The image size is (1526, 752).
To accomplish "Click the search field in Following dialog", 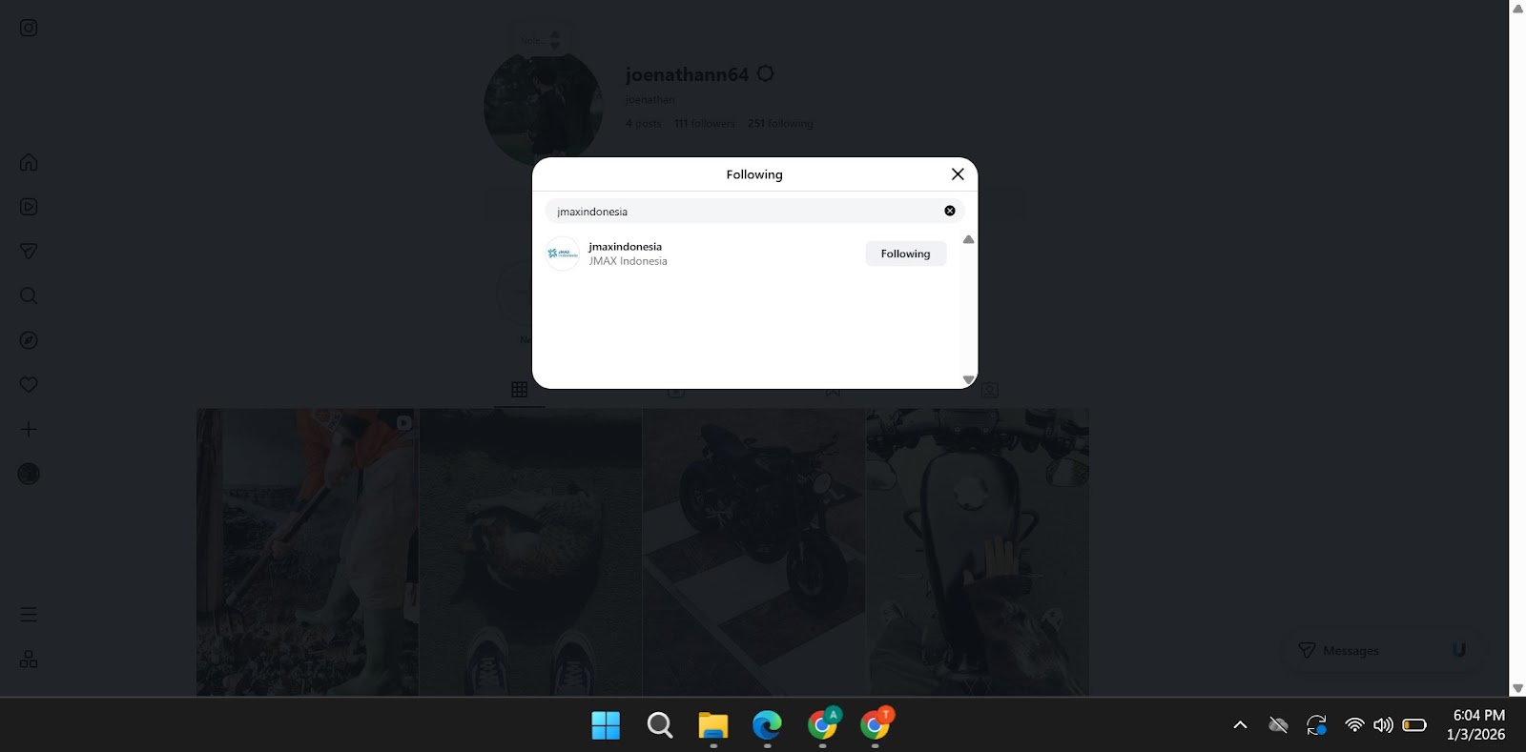I will pyautogui.click(x=744, y=211).
